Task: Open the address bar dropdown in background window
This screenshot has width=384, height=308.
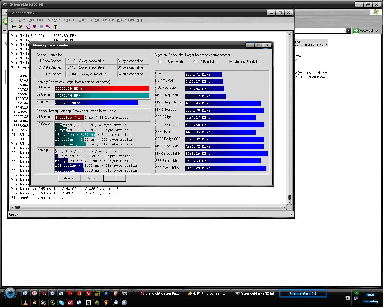Action: [348, 31]
